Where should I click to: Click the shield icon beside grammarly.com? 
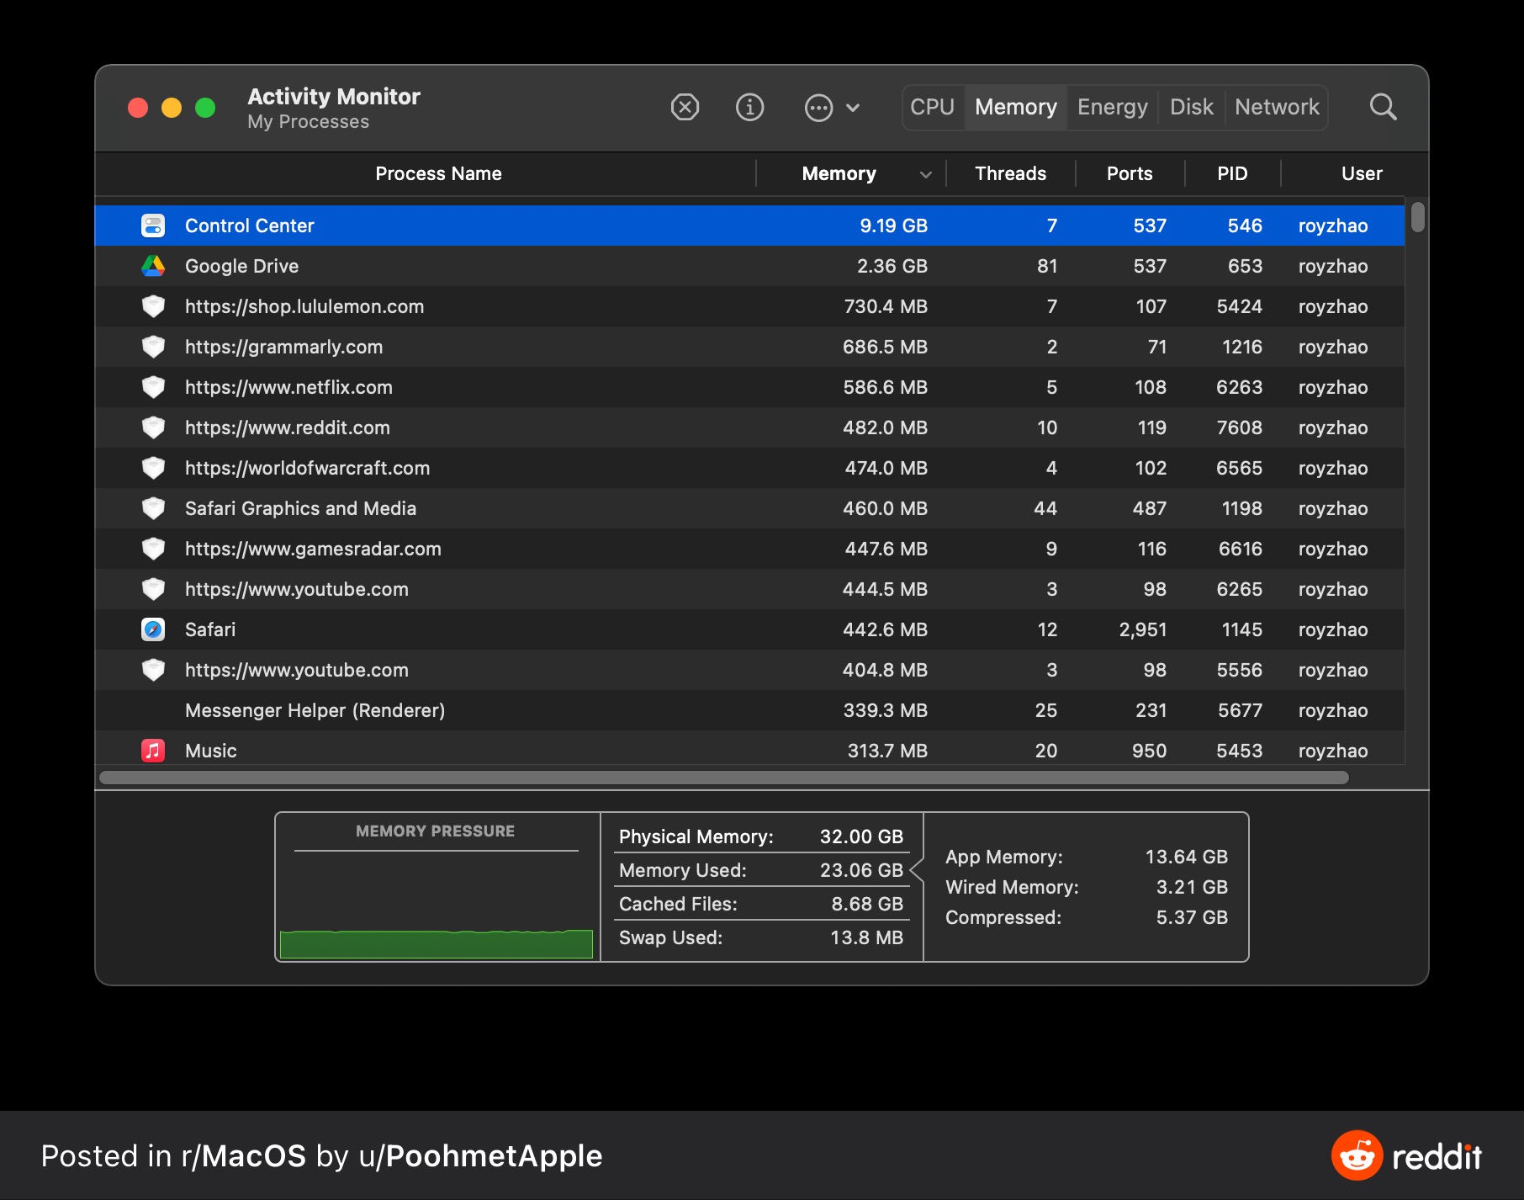coord(153,347)
